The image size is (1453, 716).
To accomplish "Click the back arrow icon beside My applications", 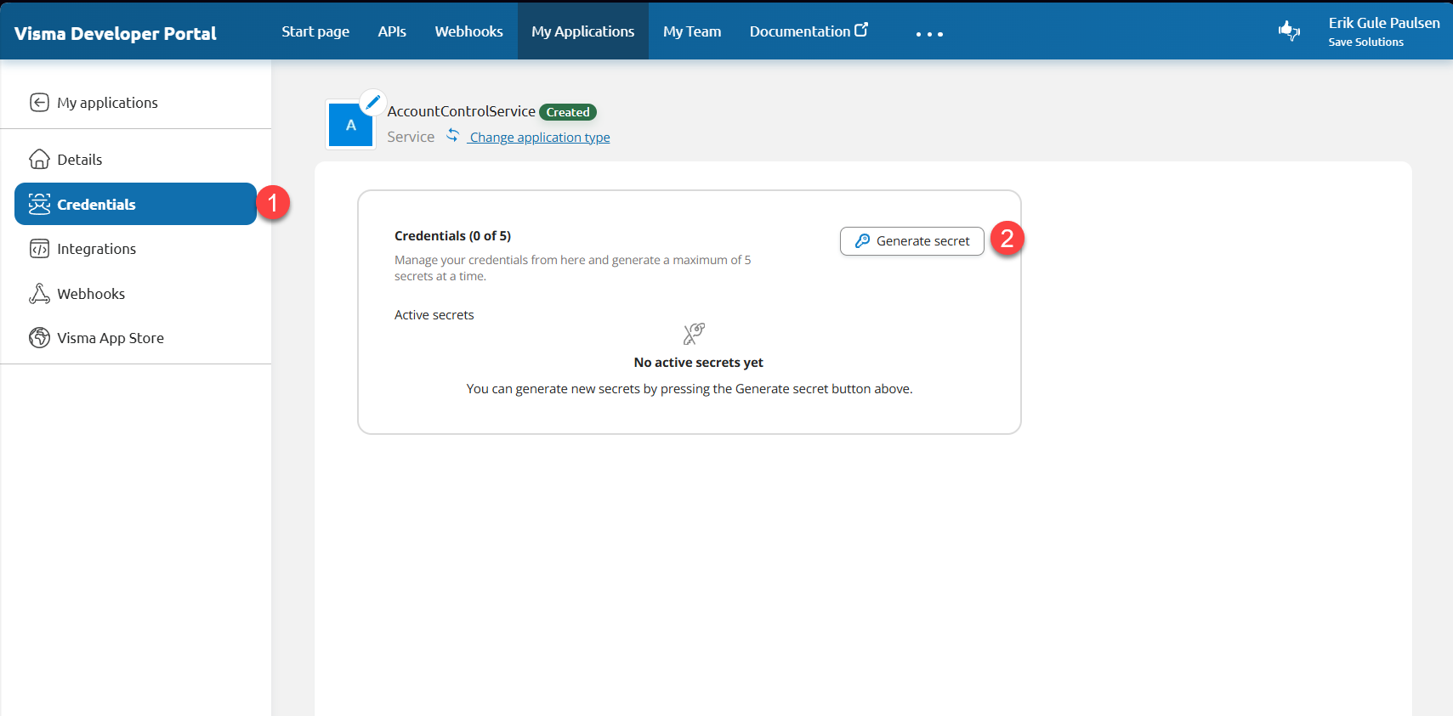I will [x=39, y=103].
